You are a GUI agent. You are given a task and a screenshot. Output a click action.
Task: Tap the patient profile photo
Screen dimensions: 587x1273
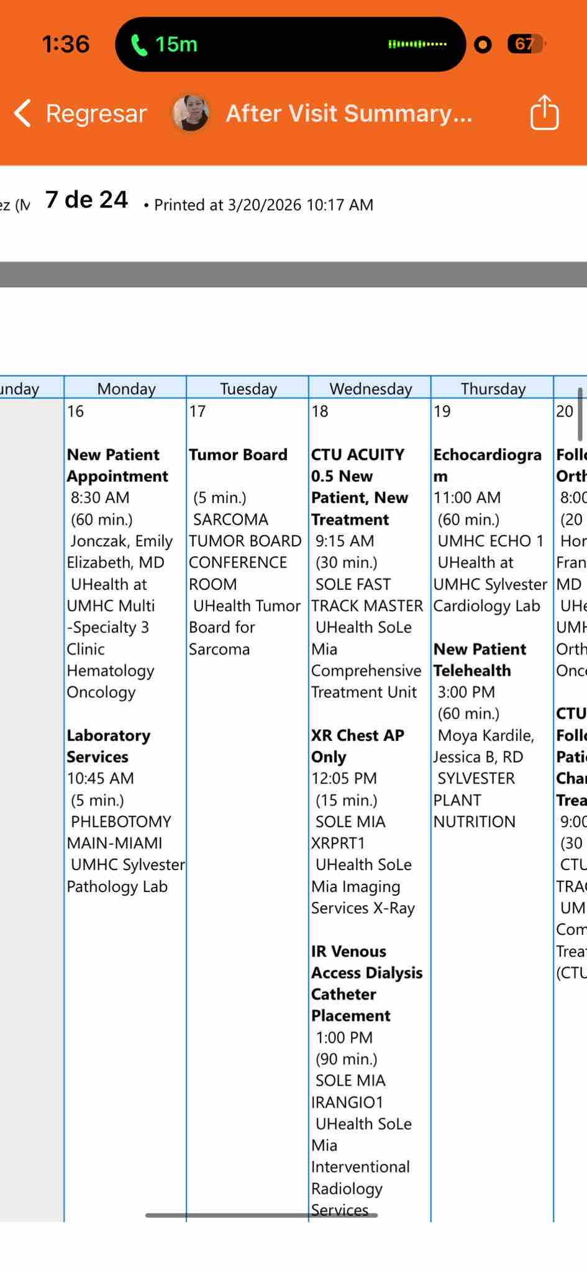[190, 113]
